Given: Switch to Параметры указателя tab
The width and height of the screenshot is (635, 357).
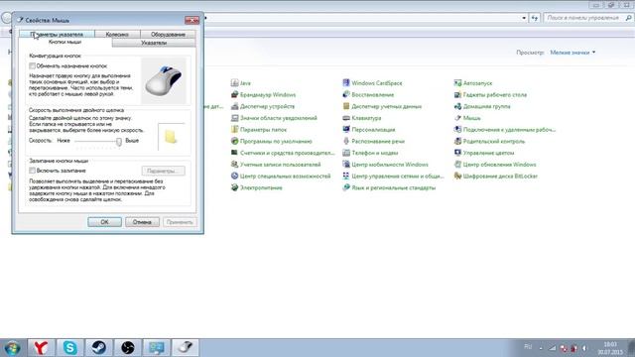Looking at the screenshot, I should 57,35.
